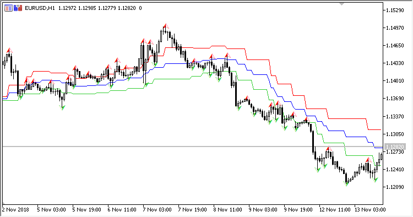Click the 5 Nov 03:00 time label
Image resolution: width=413 pixels, height=217 pixels.
click(51, 210)
